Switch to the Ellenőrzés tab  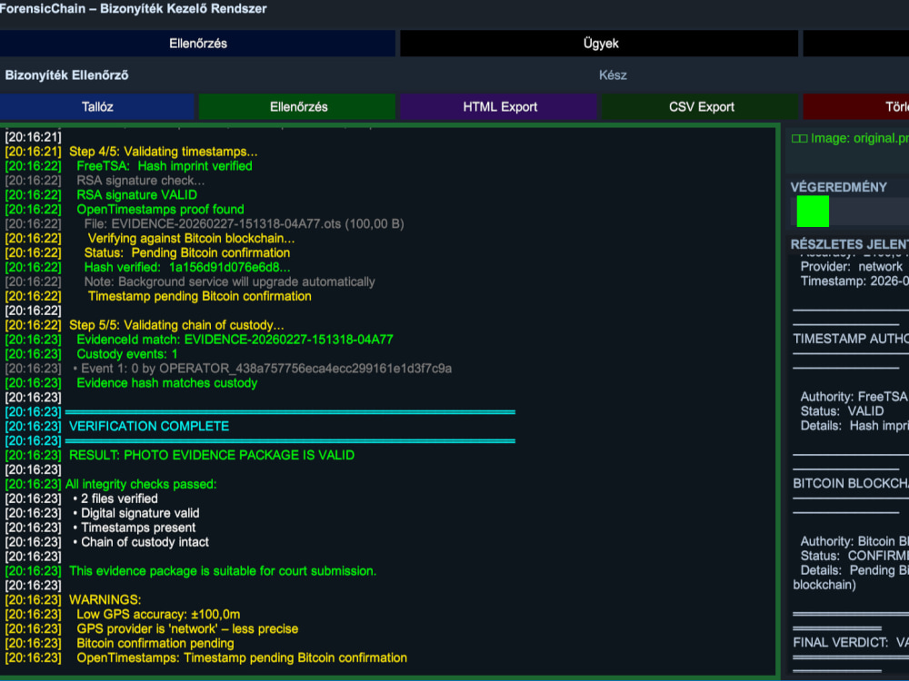(197, 44)
